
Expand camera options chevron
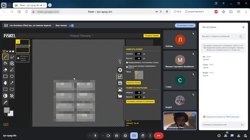click(x=103, y=136)
